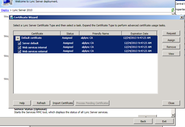Refresh the certificate list with the Refresh button
This screenshot has width=185, height=127.
41,103
